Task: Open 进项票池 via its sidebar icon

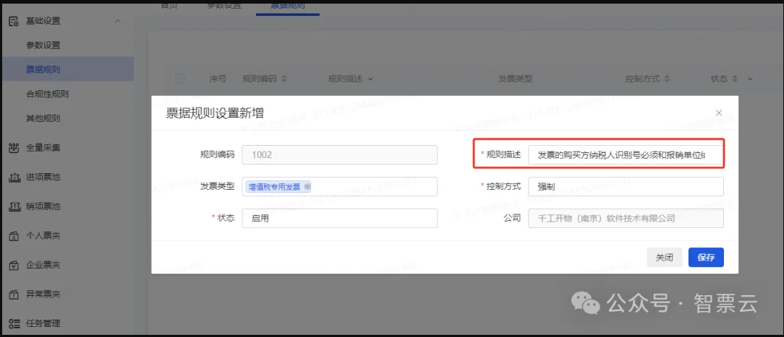Action: point(13,178)
